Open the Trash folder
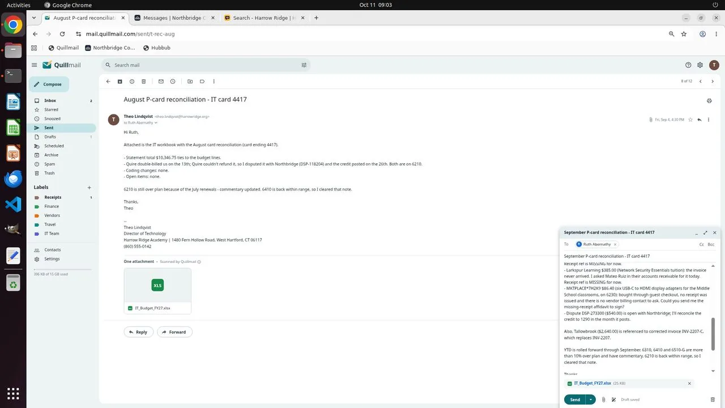Image resolution: width=725 pixels, height=408 pixels. 62,173
